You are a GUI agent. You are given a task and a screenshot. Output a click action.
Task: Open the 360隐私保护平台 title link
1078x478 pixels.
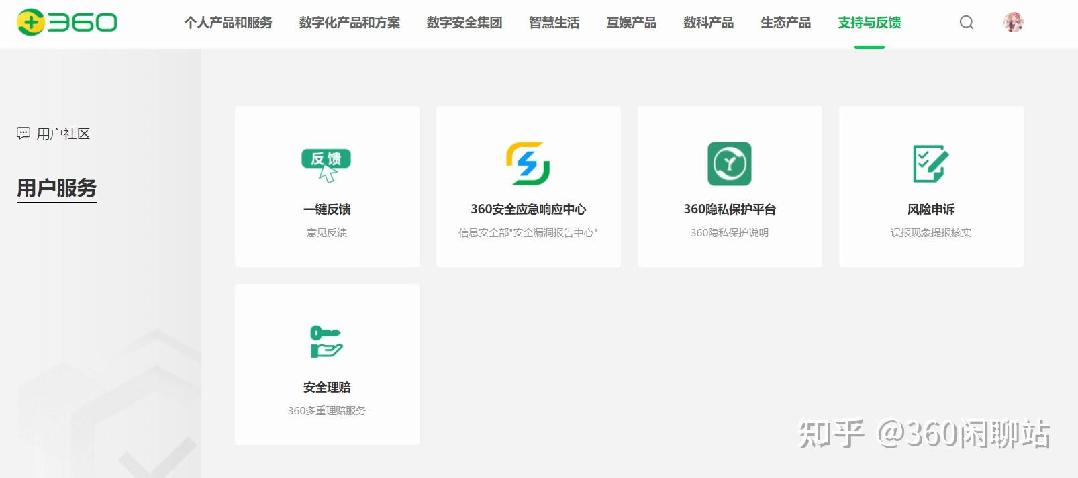coord(730,209)
